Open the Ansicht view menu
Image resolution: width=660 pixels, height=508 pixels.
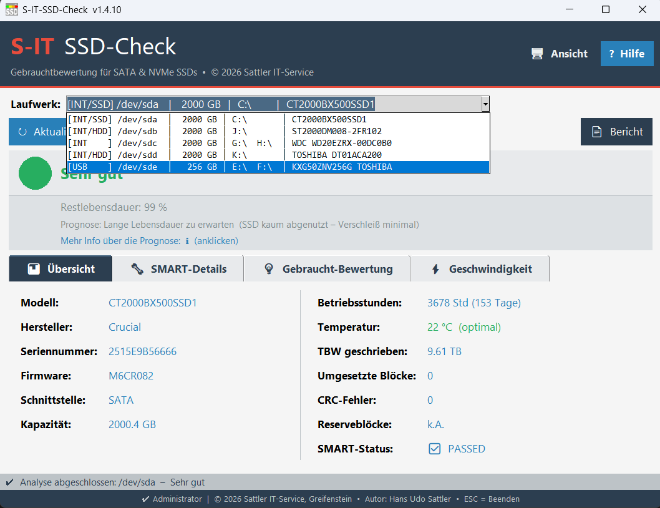[559, 54]
